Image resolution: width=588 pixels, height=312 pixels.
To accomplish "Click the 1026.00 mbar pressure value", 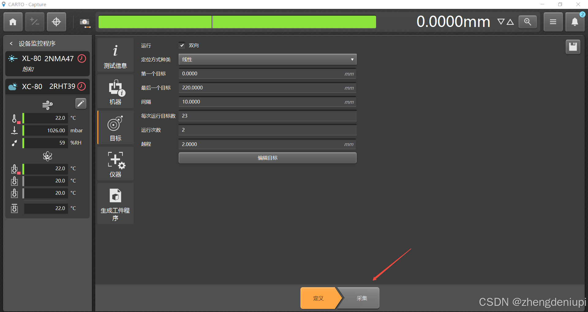I will (46, 130).
